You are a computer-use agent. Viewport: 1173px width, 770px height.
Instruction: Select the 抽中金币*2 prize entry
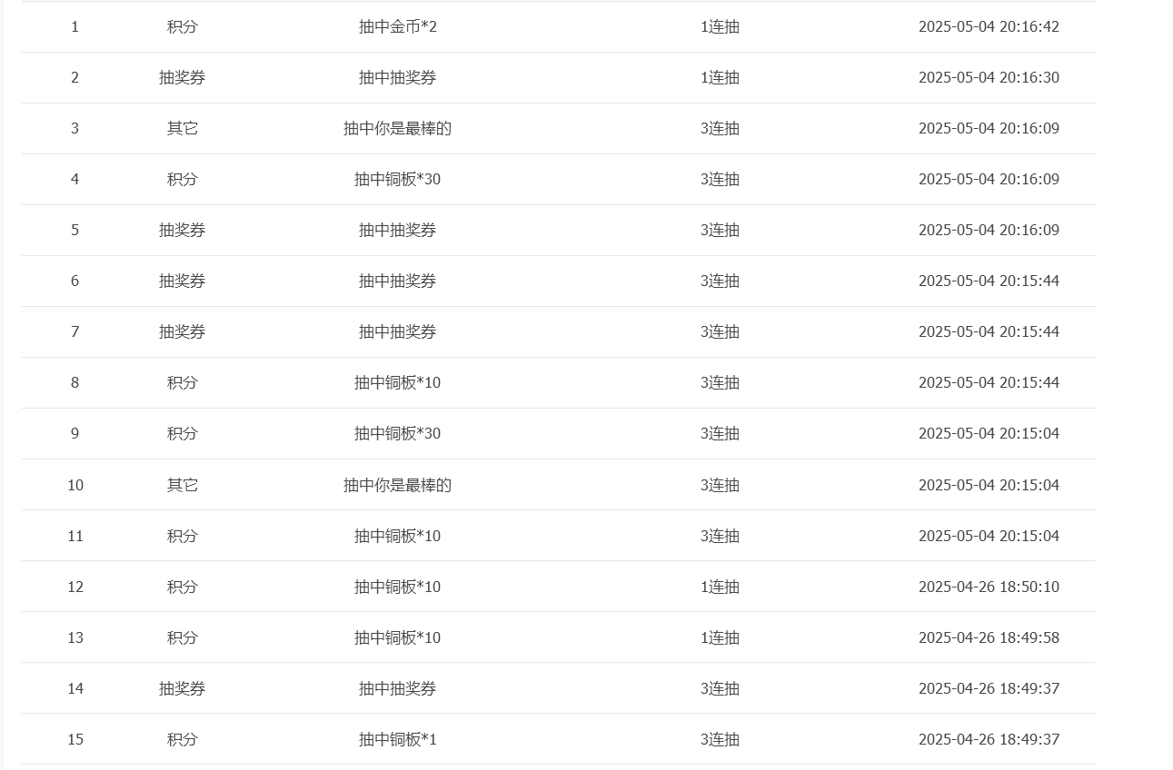coord(397,27)
